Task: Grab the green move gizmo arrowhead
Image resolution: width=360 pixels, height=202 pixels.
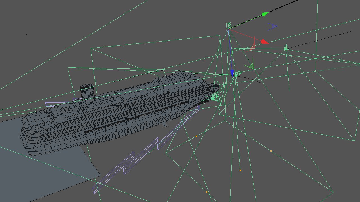Action: point(265,14)
